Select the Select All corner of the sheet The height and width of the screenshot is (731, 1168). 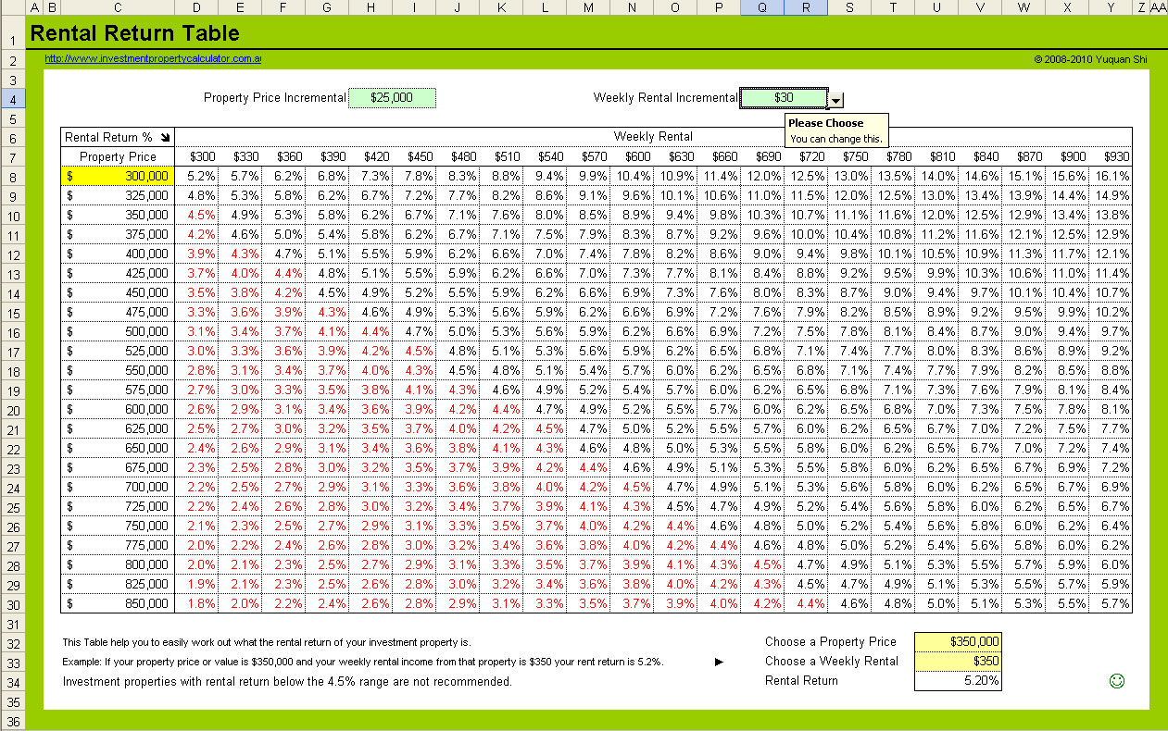pyautogui.click(x=14, y=7)
